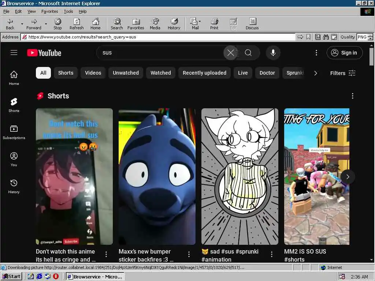
Task: Click the Back toolbar button
Action: click(10, 24)
